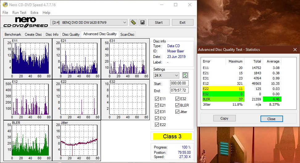Click the E31 error graph
This screenshot has height=163, width=300.
[x=125, y=59]
